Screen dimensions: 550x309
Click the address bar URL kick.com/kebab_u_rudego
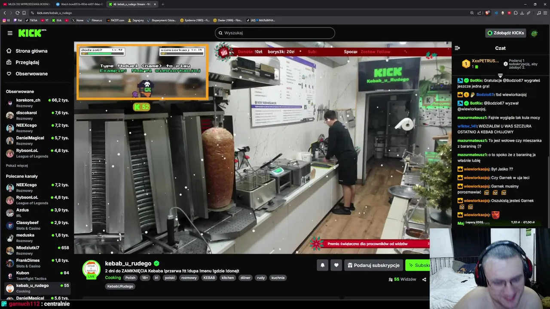click(x=54, y=13)
